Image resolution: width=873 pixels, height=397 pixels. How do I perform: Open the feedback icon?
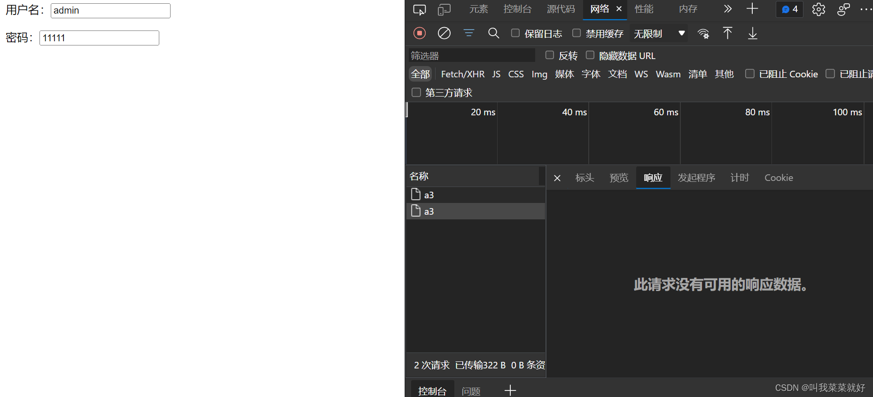coord(843,9)
